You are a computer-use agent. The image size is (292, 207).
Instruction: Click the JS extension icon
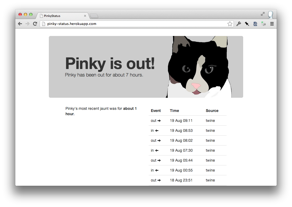(x=264, y=24)
